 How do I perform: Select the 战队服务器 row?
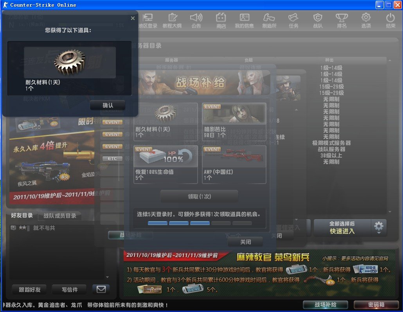pos(331,149)
